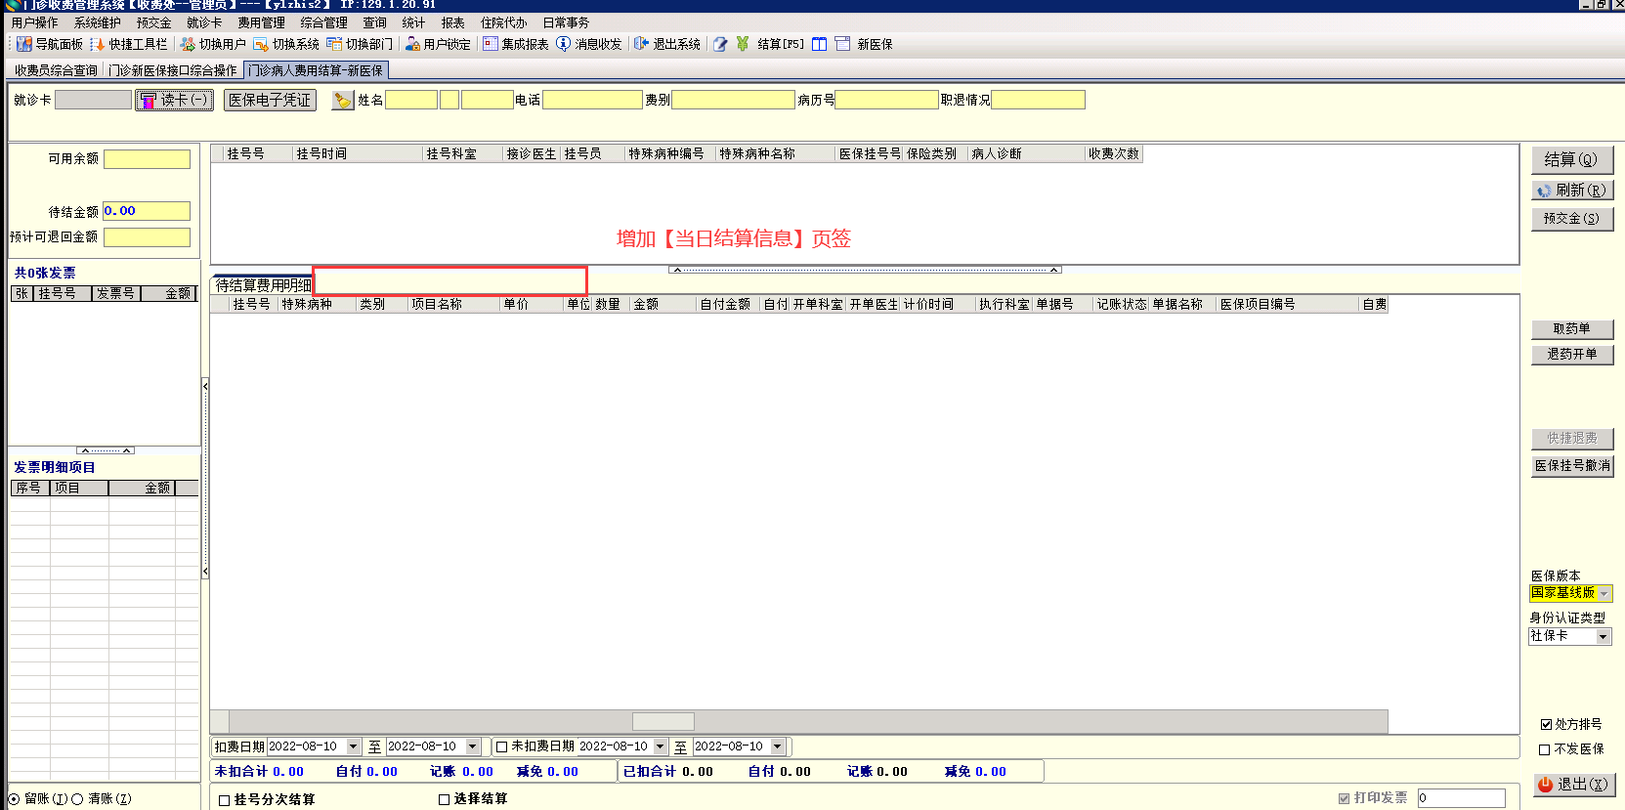This screenshot has width=1625, height=810.
Task: Toggle the 打印发票 checkbox
Action: click(x=1345, y=798)
